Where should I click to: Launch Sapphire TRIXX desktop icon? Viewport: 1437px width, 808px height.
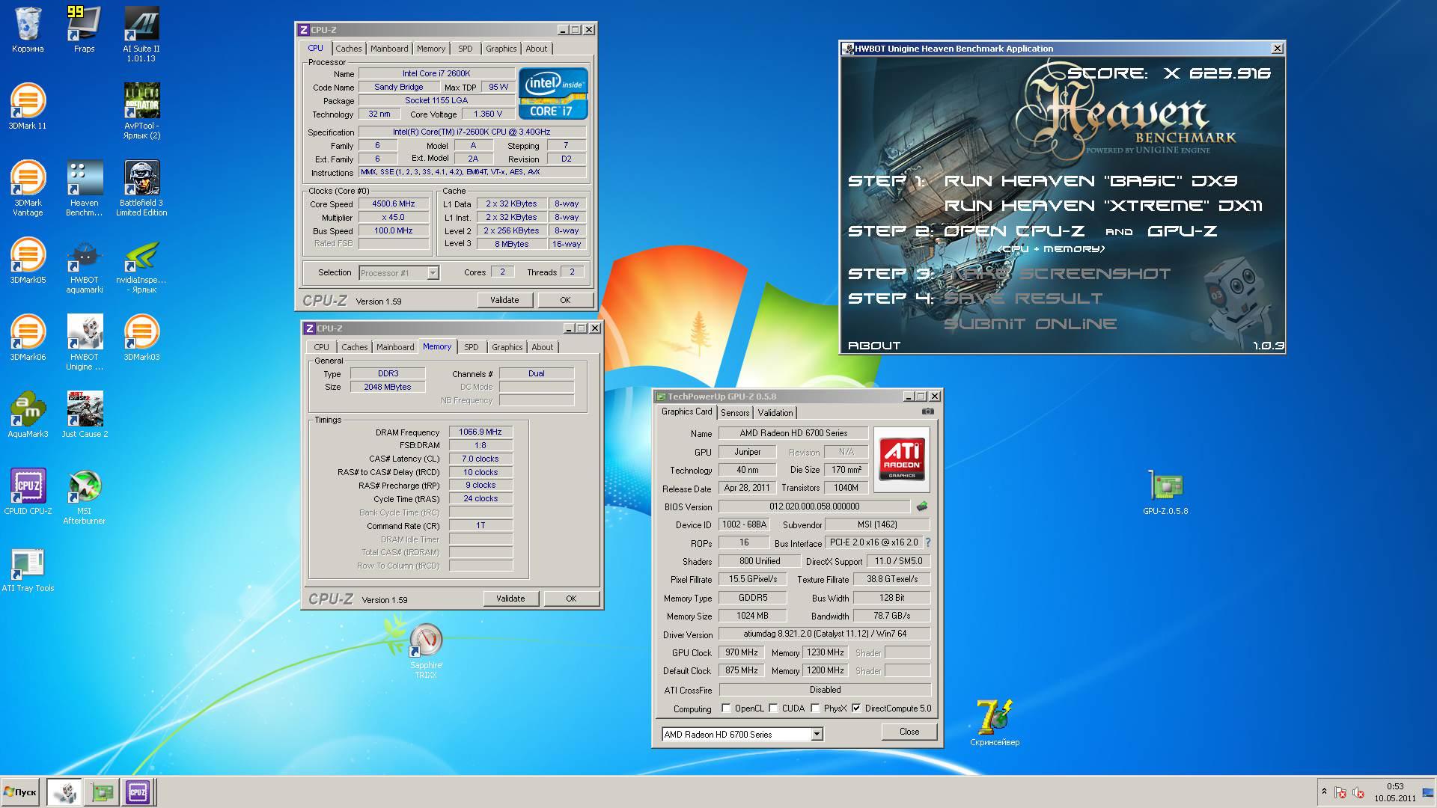pos(426,651)
